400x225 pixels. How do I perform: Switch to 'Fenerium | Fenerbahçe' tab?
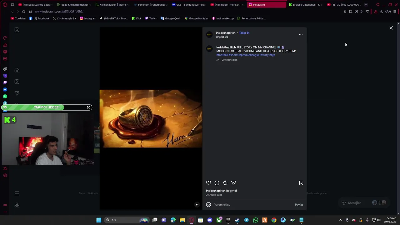[x=150, y=5]
